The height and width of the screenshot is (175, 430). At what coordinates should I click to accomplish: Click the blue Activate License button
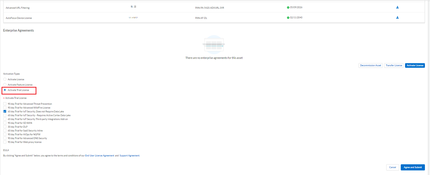click(x=415, y=65)
